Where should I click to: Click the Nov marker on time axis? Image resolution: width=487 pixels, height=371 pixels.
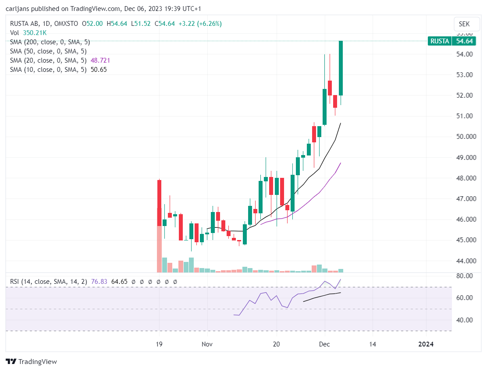[207, 344]
